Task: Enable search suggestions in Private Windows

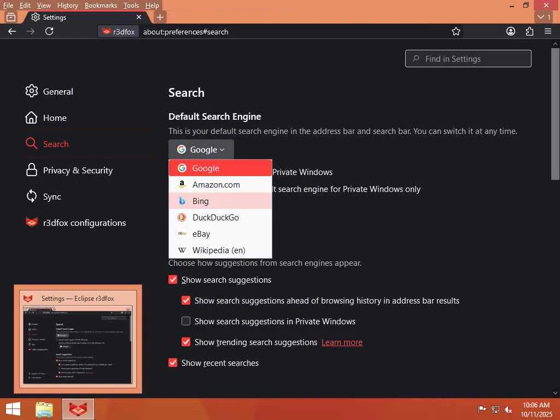Action: [186, 321]
